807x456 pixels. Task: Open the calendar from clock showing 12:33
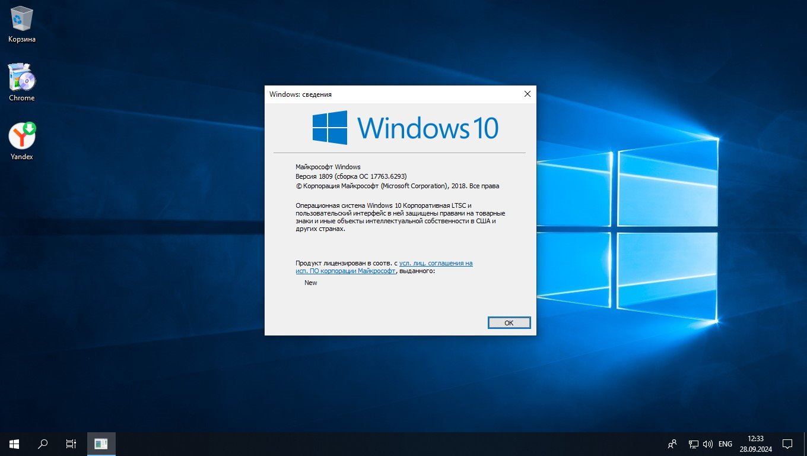756,444
